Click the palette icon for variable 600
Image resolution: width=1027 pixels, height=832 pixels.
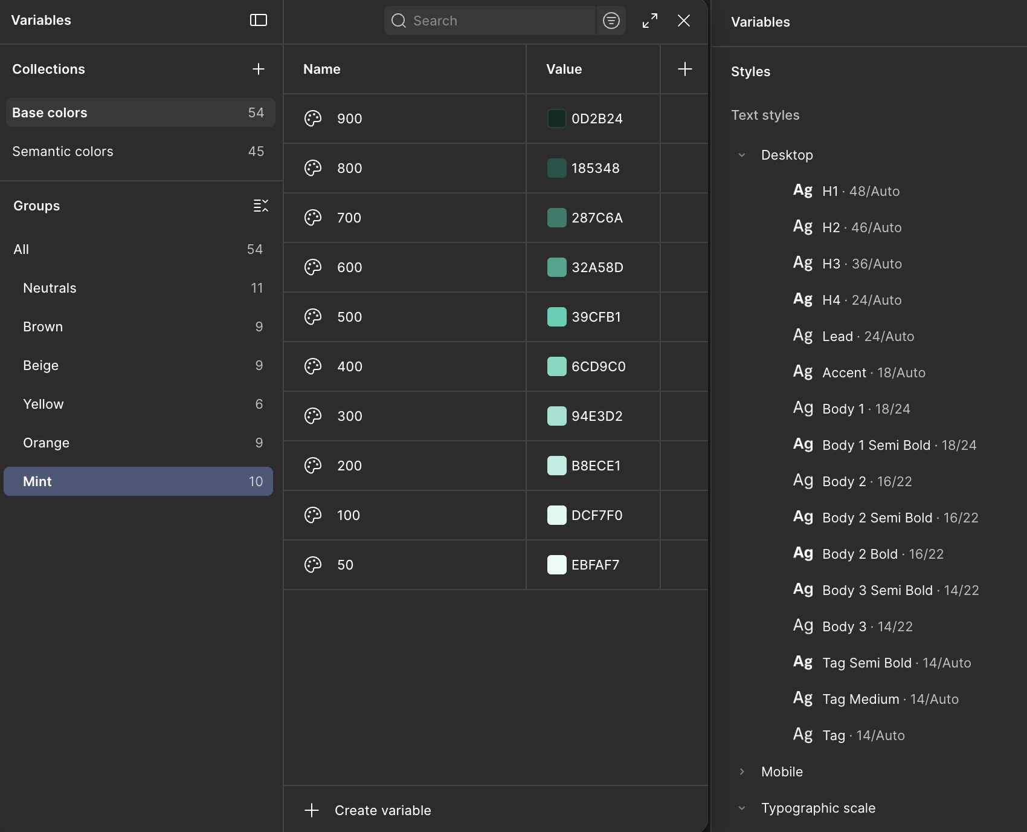point(313,267)
